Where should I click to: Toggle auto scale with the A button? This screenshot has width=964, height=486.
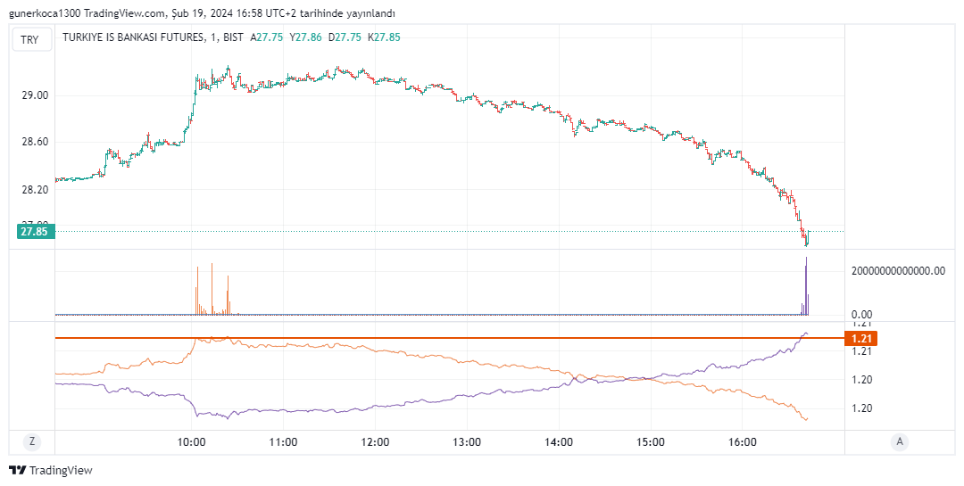coord(900,441)
